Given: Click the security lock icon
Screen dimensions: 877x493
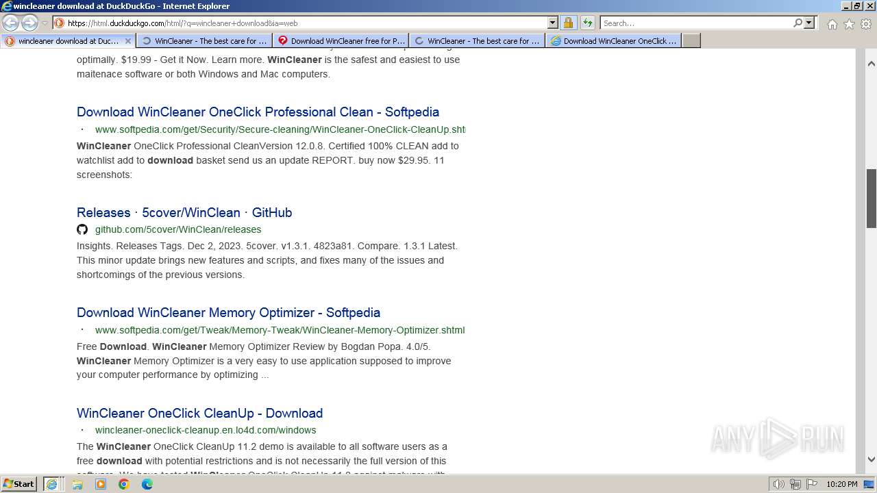Looking at the screenshot, I should (x=568, y=23).
